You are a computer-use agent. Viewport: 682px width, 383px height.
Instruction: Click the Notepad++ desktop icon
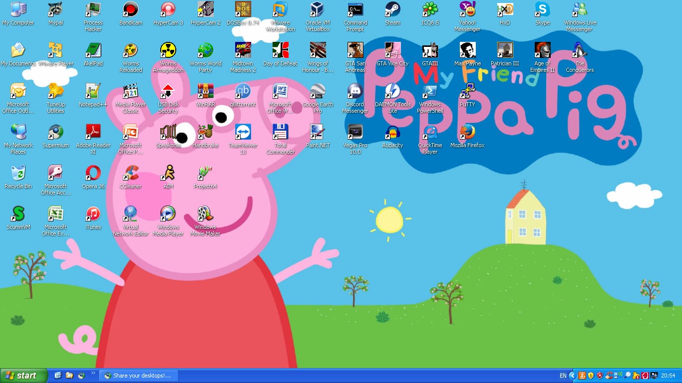(x=93, y=91)
